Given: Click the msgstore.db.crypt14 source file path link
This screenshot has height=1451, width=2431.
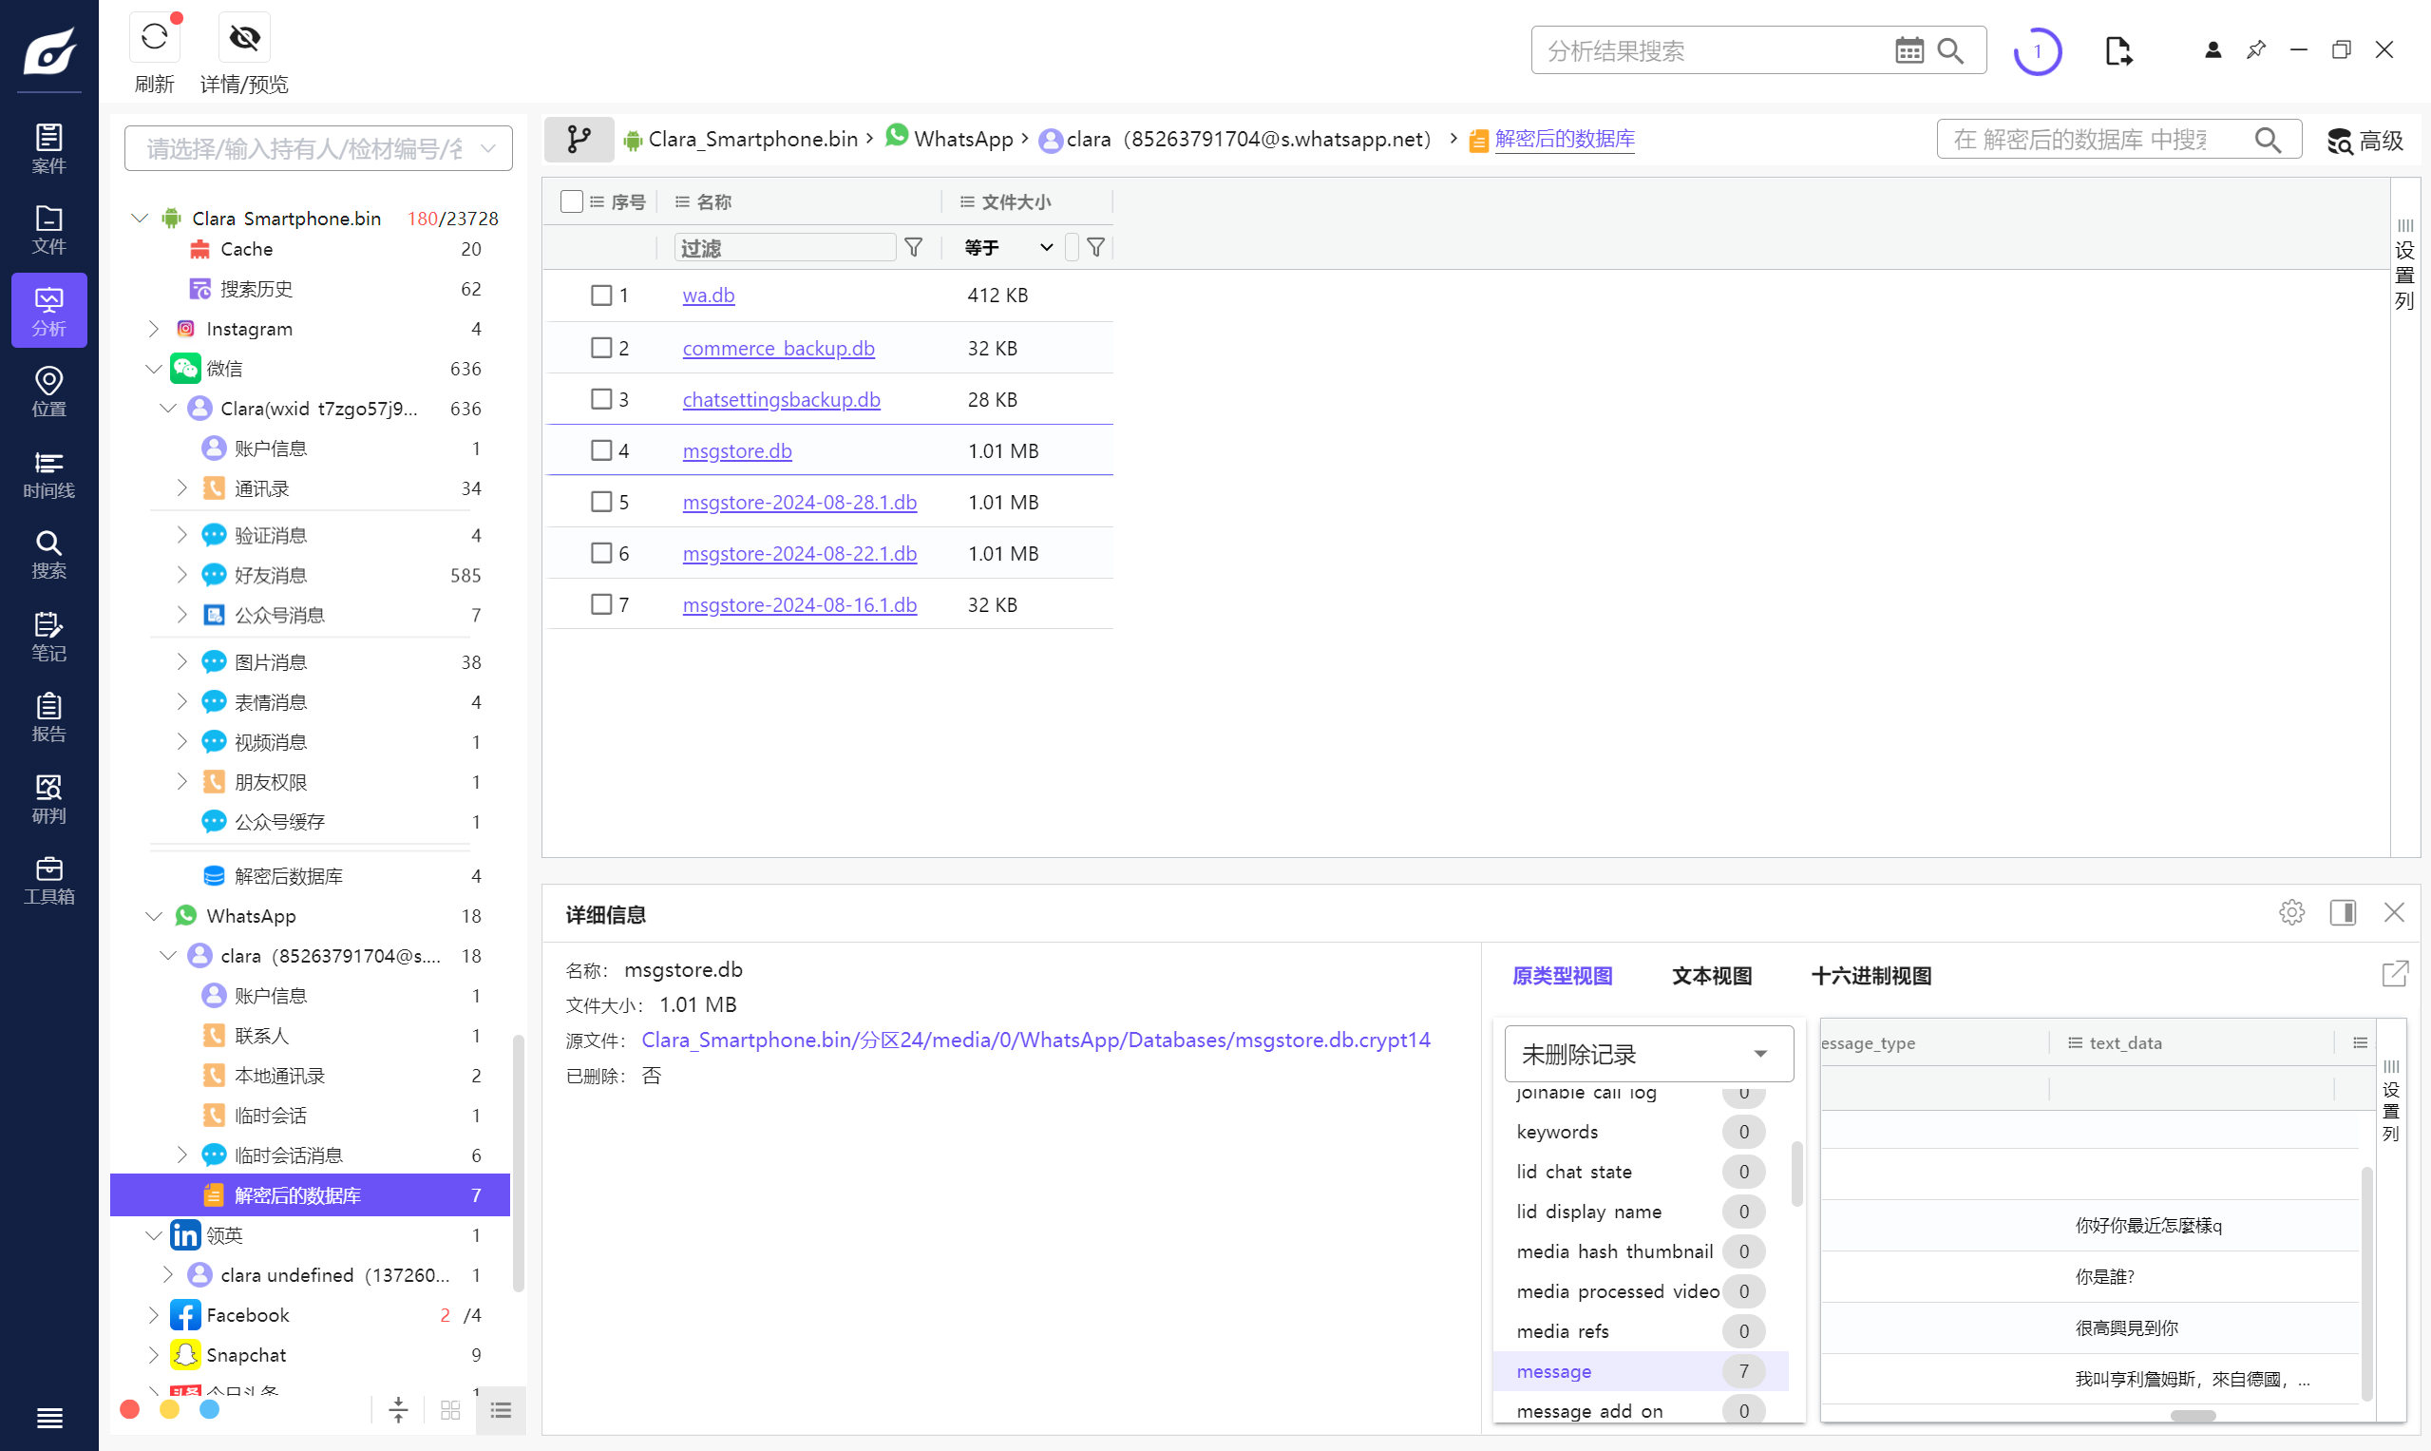Looking at the screenshot, I should click(x=1035, y=1040).
